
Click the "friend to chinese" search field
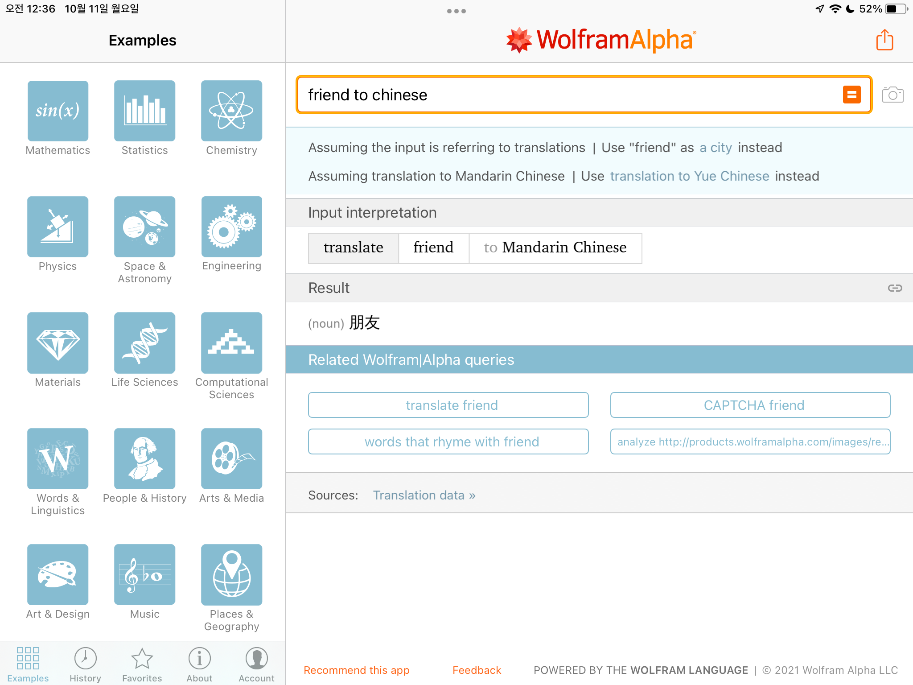coord(566,95)
